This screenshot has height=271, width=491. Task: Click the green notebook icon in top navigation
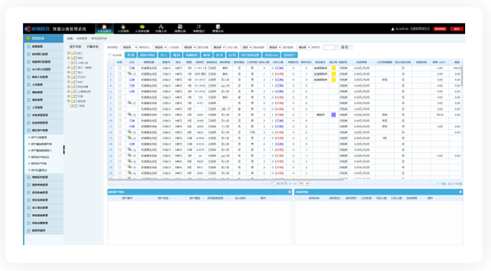(x=180, y=27)
